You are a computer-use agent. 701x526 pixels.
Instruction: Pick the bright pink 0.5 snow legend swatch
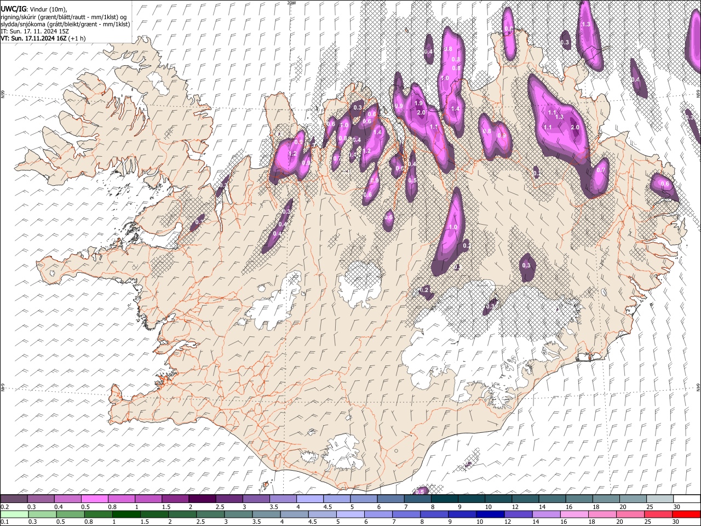coord(94,499)
